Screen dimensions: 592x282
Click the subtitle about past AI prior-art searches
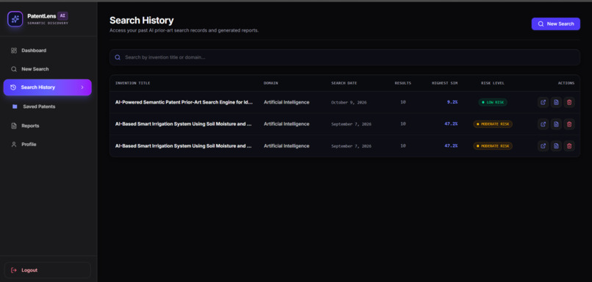coord(184,30)
